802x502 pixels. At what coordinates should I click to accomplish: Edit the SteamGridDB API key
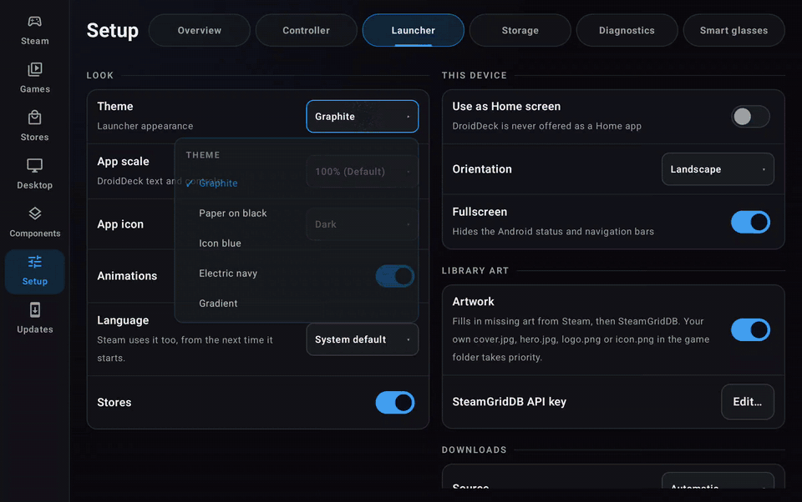tap(747, 402)
